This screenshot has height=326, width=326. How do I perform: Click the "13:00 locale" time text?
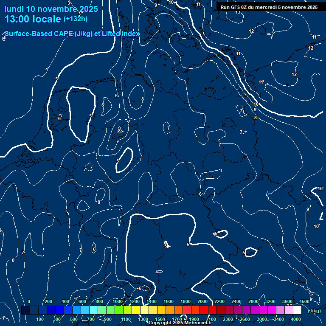click(33, 19)
